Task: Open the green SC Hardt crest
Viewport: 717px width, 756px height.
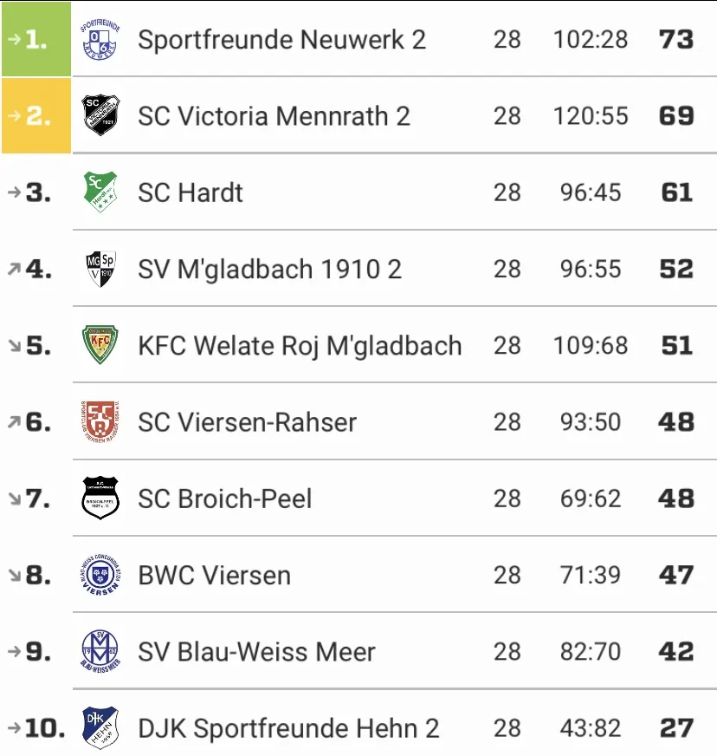Action: [100, 192]
